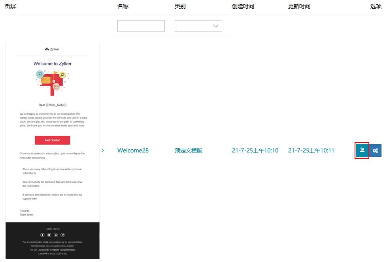Click the Facebook icon in preview footer
This screenshot has height=262, width=389.
pos(42,235)
